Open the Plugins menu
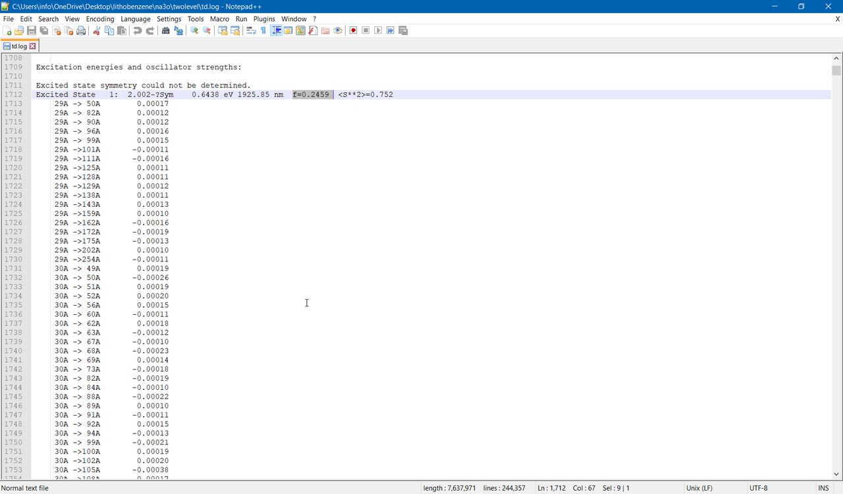The height and width of the screenshot is (494, 843). pos(263,18)
